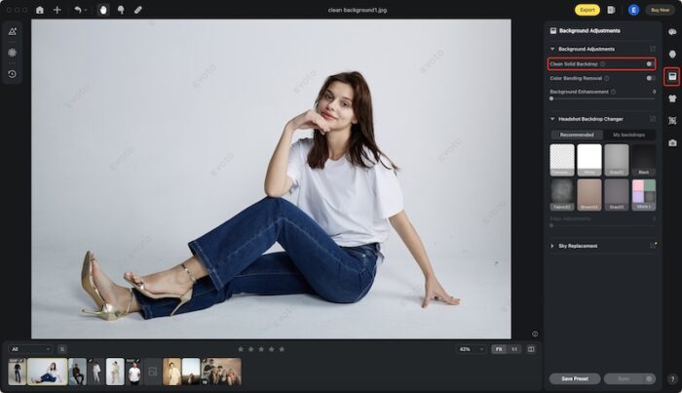Choose the Black backdrop swatch

644,160
